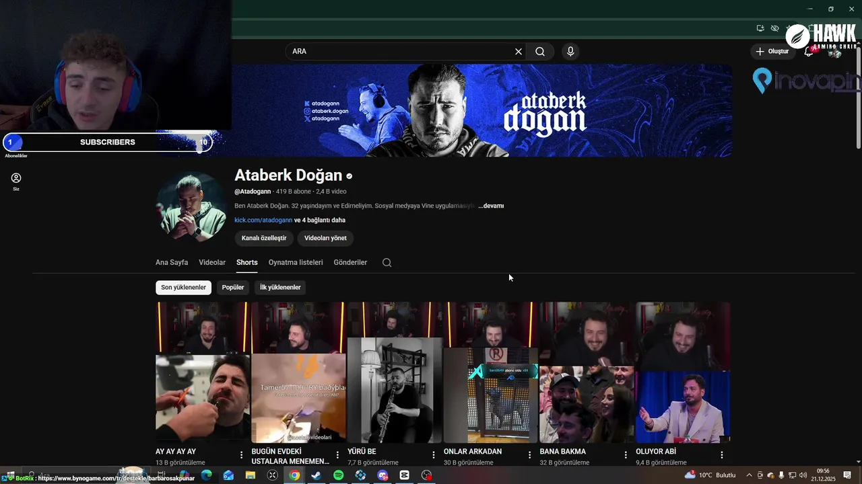The image size is (862, 484).
Task: Expand hidden system tray icons chevron
Action: coord(749,475)
